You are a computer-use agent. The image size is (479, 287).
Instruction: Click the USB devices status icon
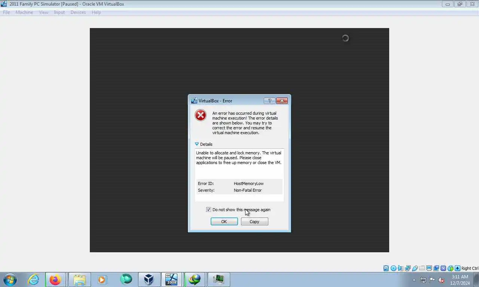415,268
